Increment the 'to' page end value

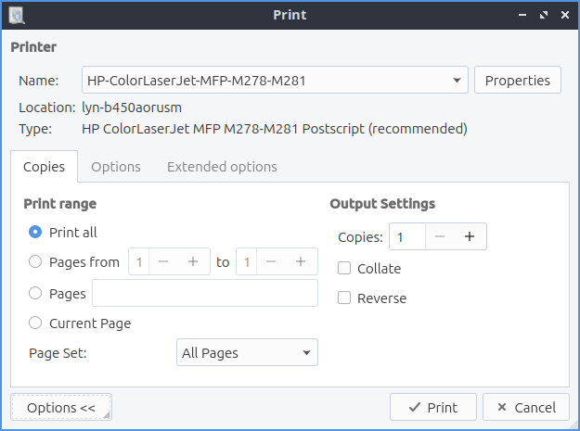(x=301, y=262)
